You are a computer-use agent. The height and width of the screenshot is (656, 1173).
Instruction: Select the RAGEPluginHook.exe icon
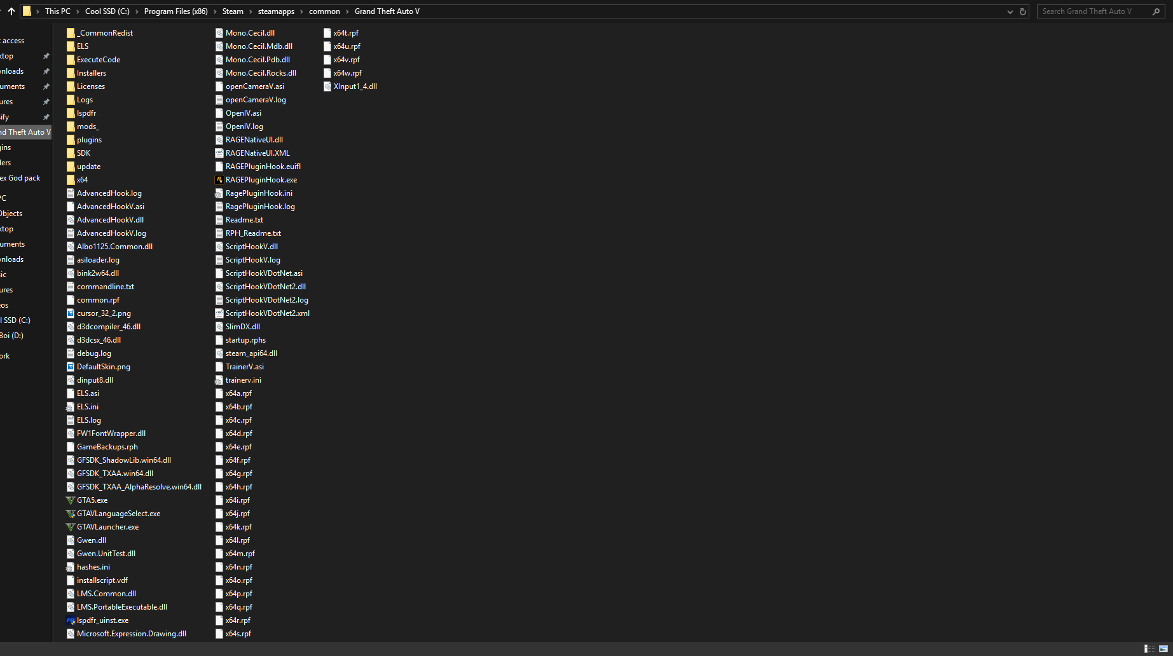(x=219, y=180)
